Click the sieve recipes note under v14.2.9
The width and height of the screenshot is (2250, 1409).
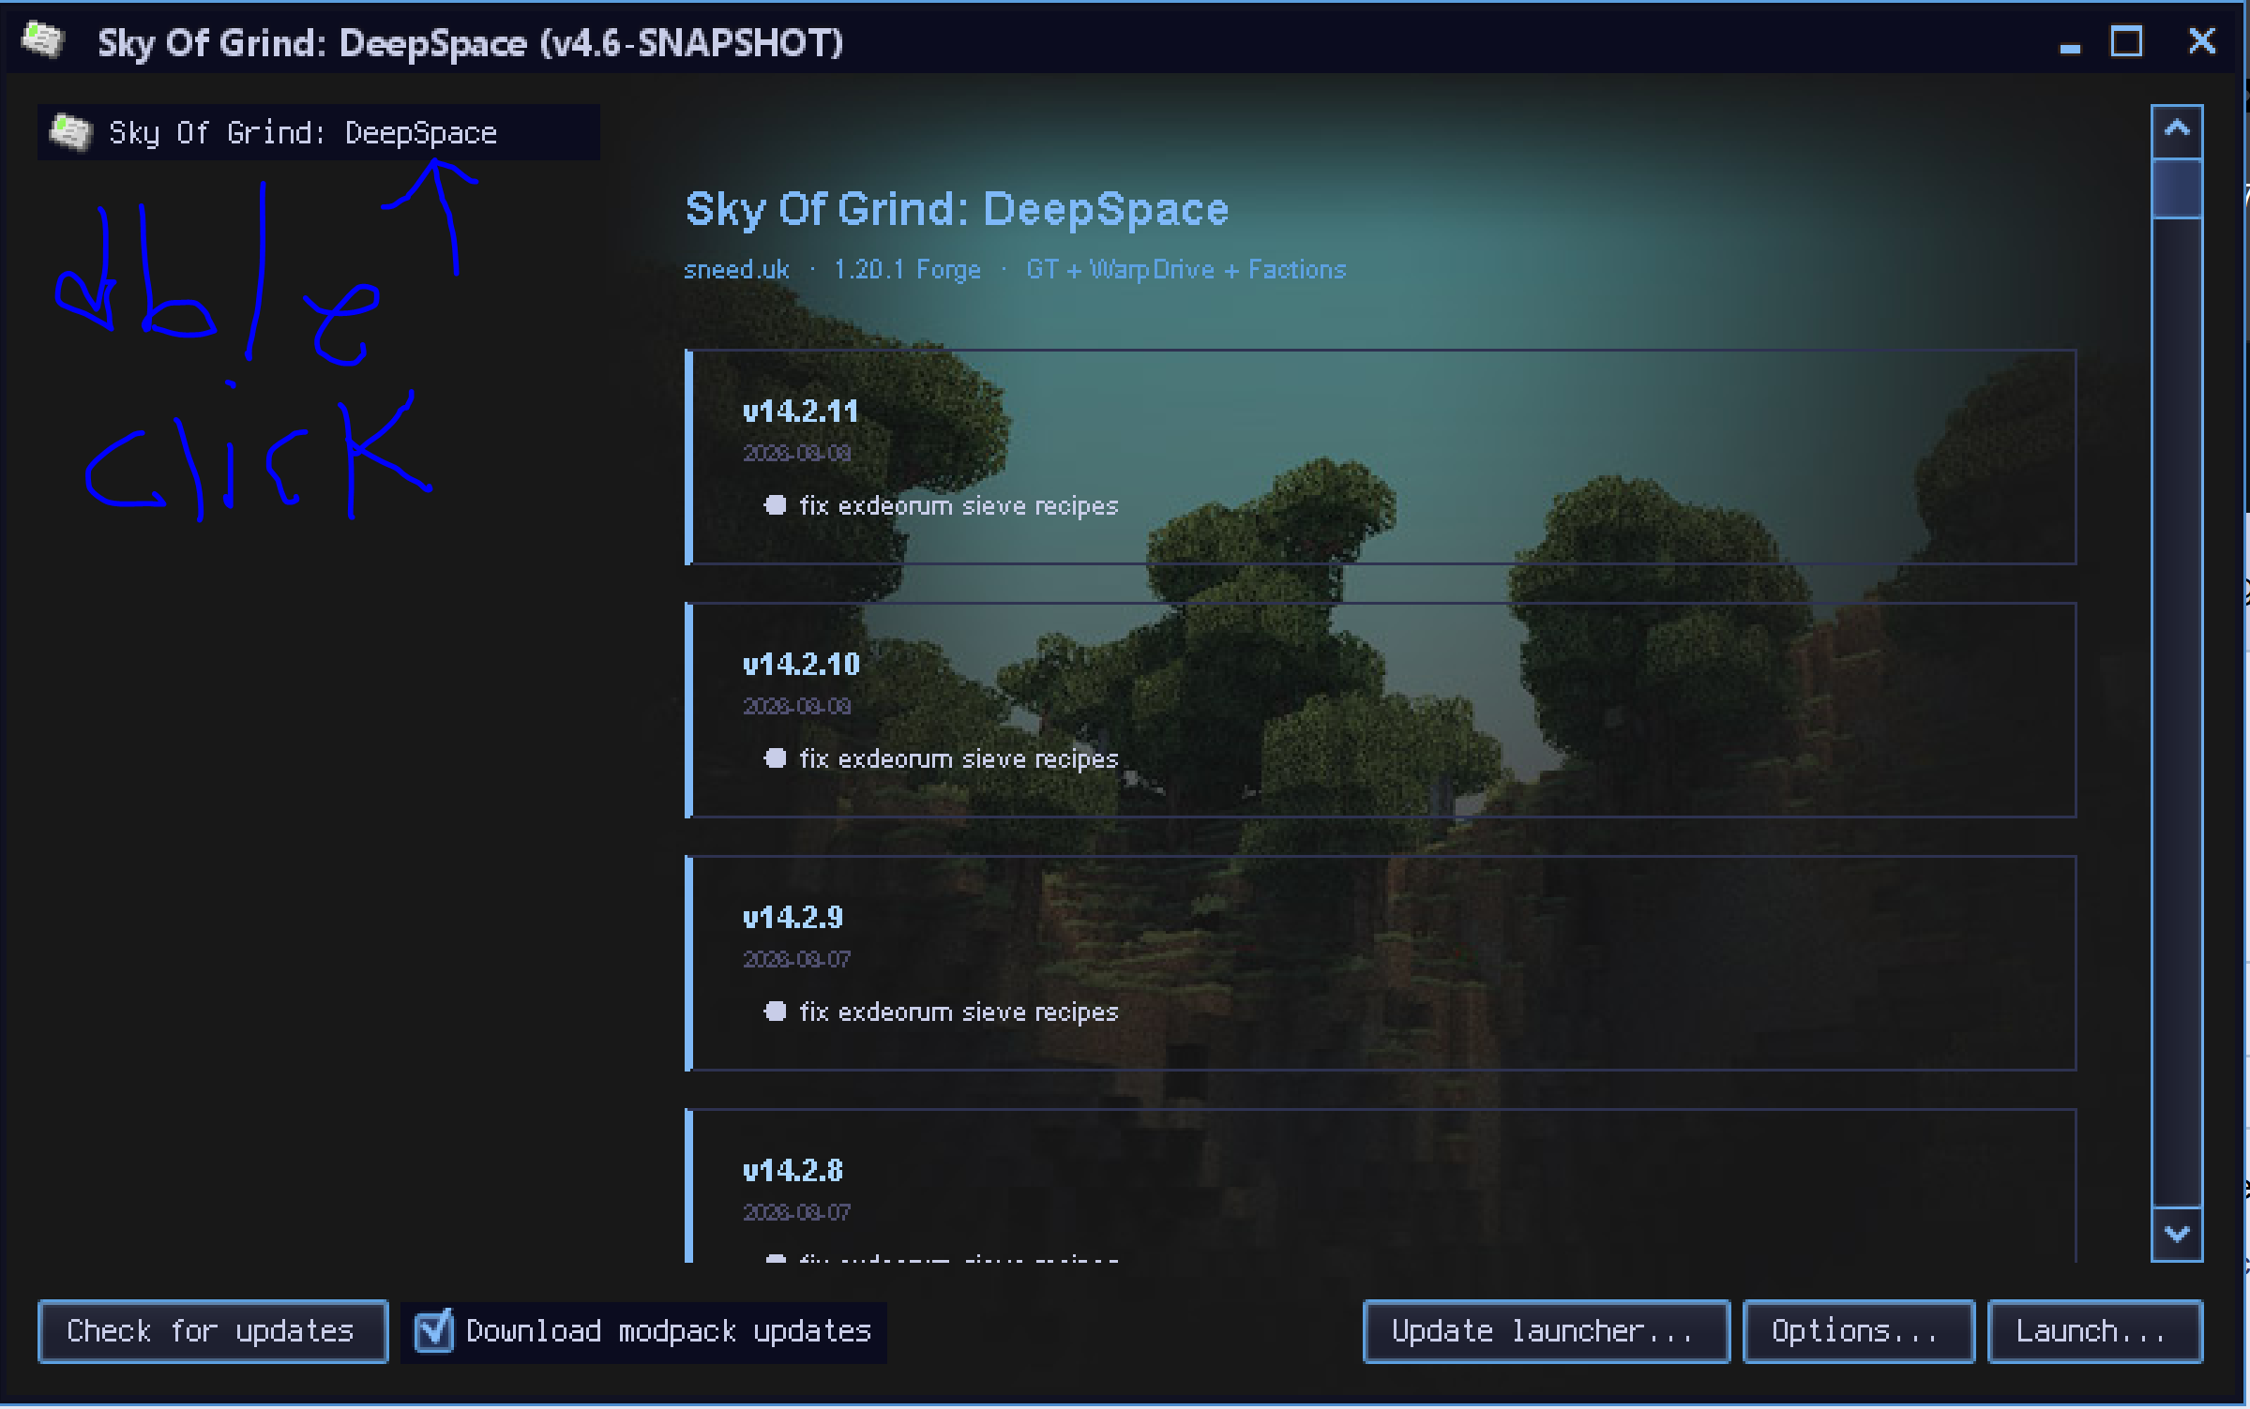[959, 1012]
